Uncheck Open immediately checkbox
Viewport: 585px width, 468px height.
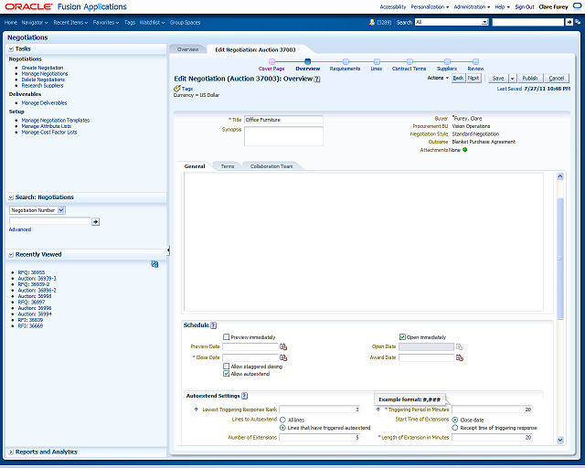pos(402,337)
